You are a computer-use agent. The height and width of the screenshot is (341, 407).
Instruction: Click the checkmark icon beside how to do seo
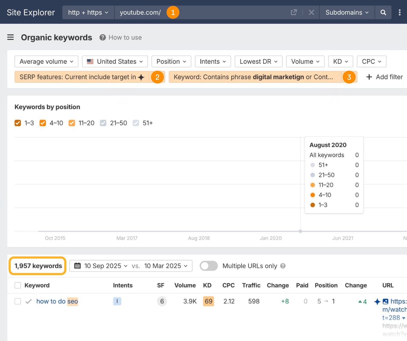[28, 301]
